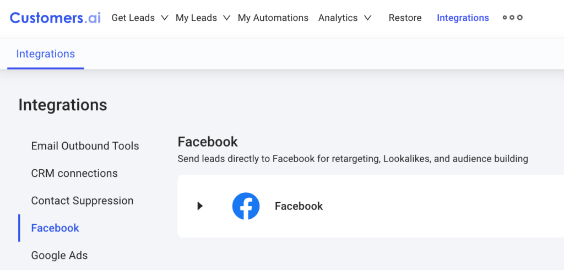The width and height of the screenshot is (564, 270).
Task: Open Google Ads in the sidebar
Action: (59, 255)
